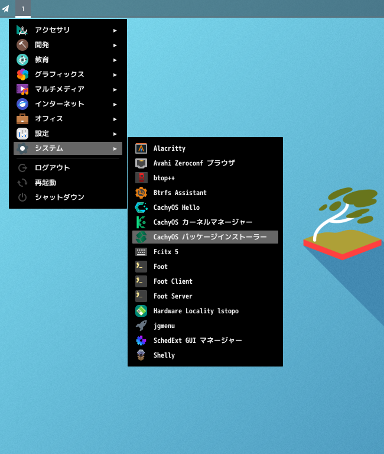This screenshot has width=384, height=454.
Task: Click the btop++ red icon
Action: (x=141, y=178)
